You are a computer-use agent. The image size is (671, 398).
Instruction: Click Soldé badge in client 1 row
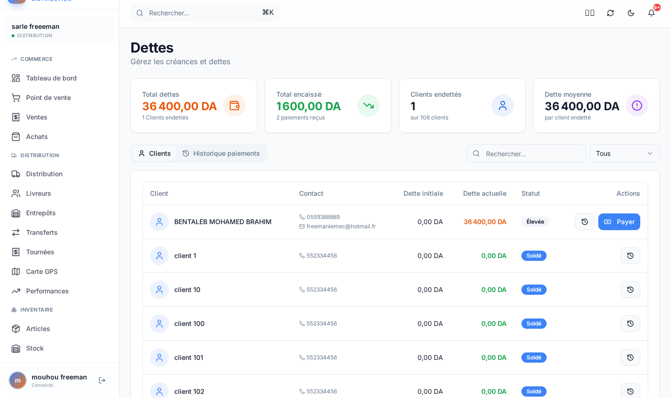point(534,256)
